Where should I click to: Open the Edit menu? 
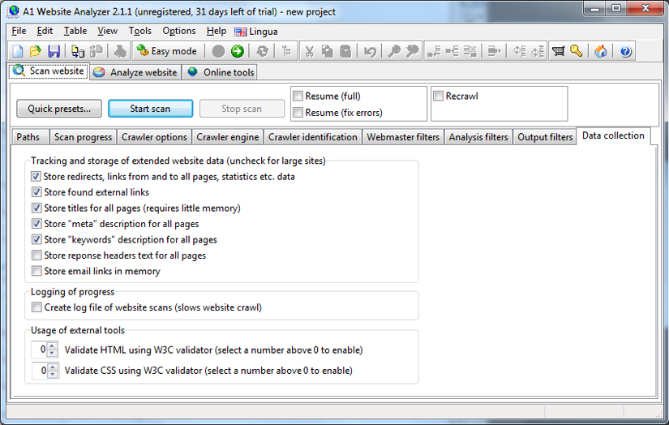[x=45, y=31]
